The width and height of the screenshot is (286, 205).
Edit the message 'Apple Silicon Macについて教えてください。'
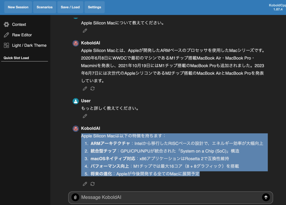coord(85,31)
